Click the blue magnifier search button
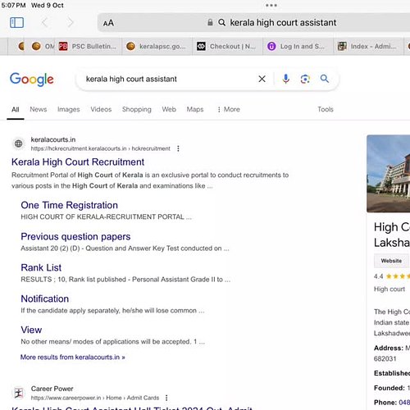The height and width of the screenshot is (410, 410). [325, 79]
